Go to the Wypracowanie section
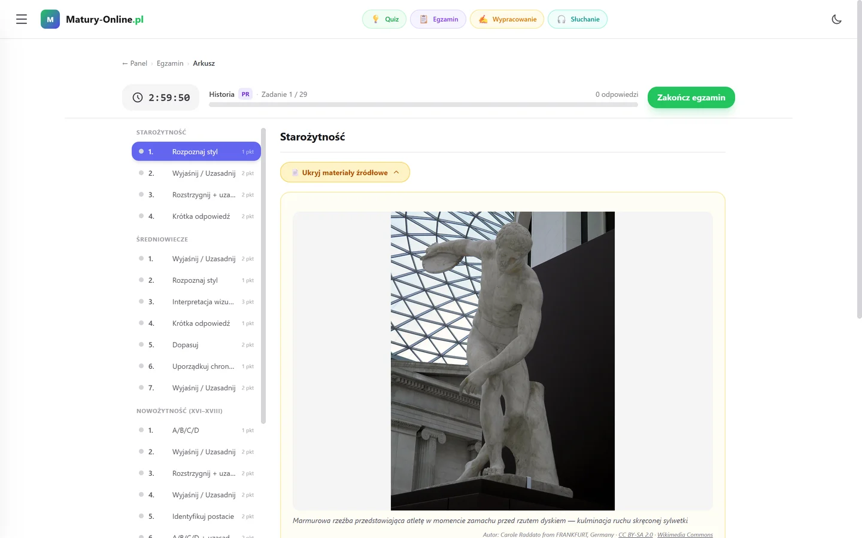This screenshot has height=538, width=862. pyautogui.click(x=507, y=19)
